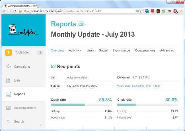The height and width of the screenshot is (131, 185).
Task: Click the chart icon next to Reports heading
Action: [81, 24]
